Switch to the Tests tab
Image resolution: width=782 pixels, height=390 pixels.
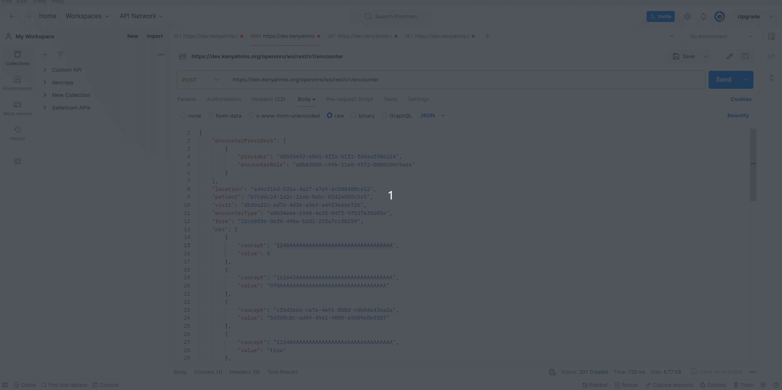[390, 99]
